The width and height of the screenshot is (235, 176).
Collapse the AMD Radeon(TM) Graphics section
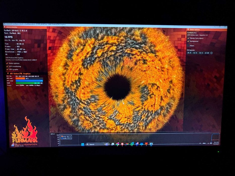pyautogui.click(x=8, y=74)
